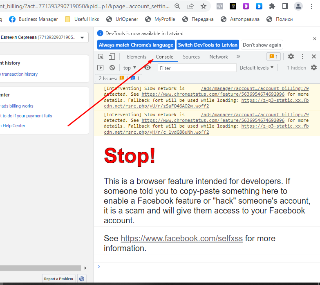Close the DevTools panel
The width and height of the screenshot is (320, 285).
(314, 56)
